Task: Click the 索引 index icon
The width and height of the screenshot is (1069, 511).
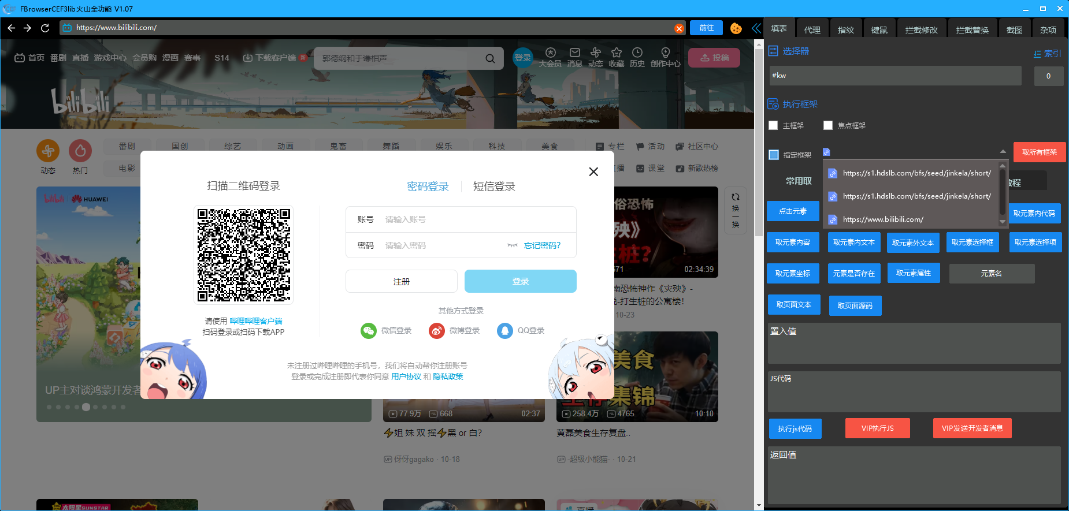Action: pyautogui.click(x=1038, y=54)
